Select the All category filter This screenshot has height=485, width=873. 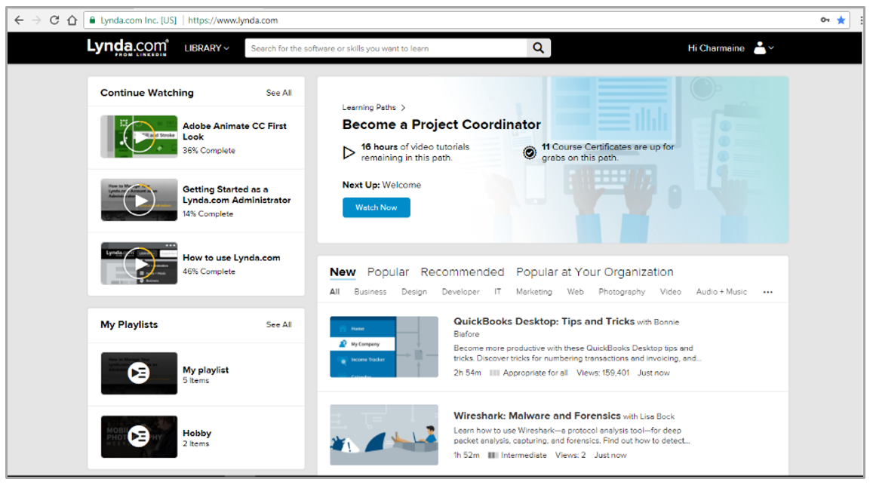334,292
